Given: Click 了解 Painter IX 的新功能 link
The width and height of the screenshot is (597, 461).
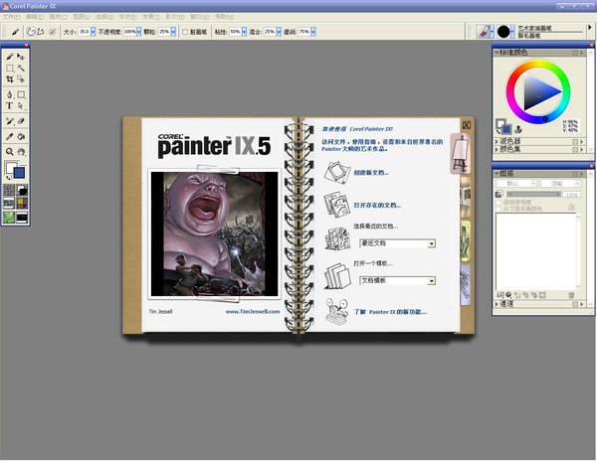Looking at the screenshot, I should tap(390, 312).
